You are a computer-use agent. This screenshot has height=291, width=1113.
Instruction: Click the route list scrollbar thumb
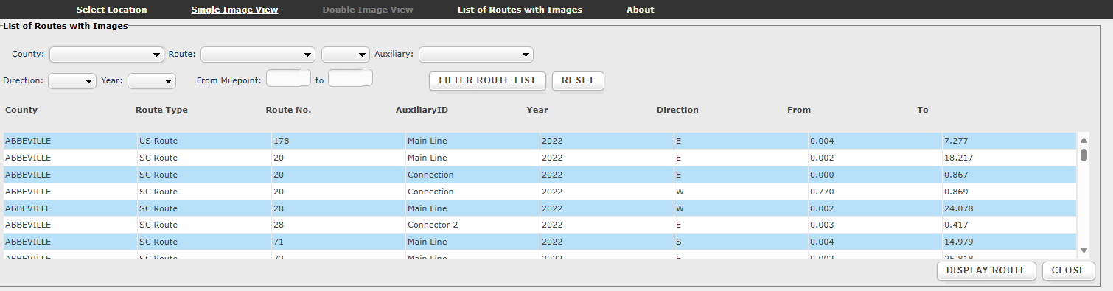click(1084, 155)
